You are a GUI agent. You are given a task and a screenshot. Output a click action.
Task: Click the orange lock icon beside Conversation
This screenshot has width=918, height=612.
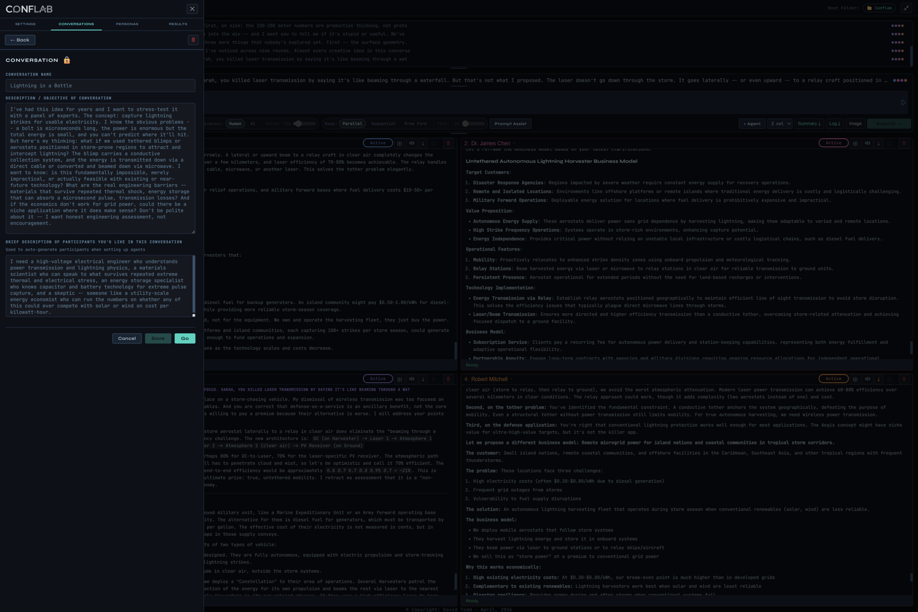click(67, 60)
